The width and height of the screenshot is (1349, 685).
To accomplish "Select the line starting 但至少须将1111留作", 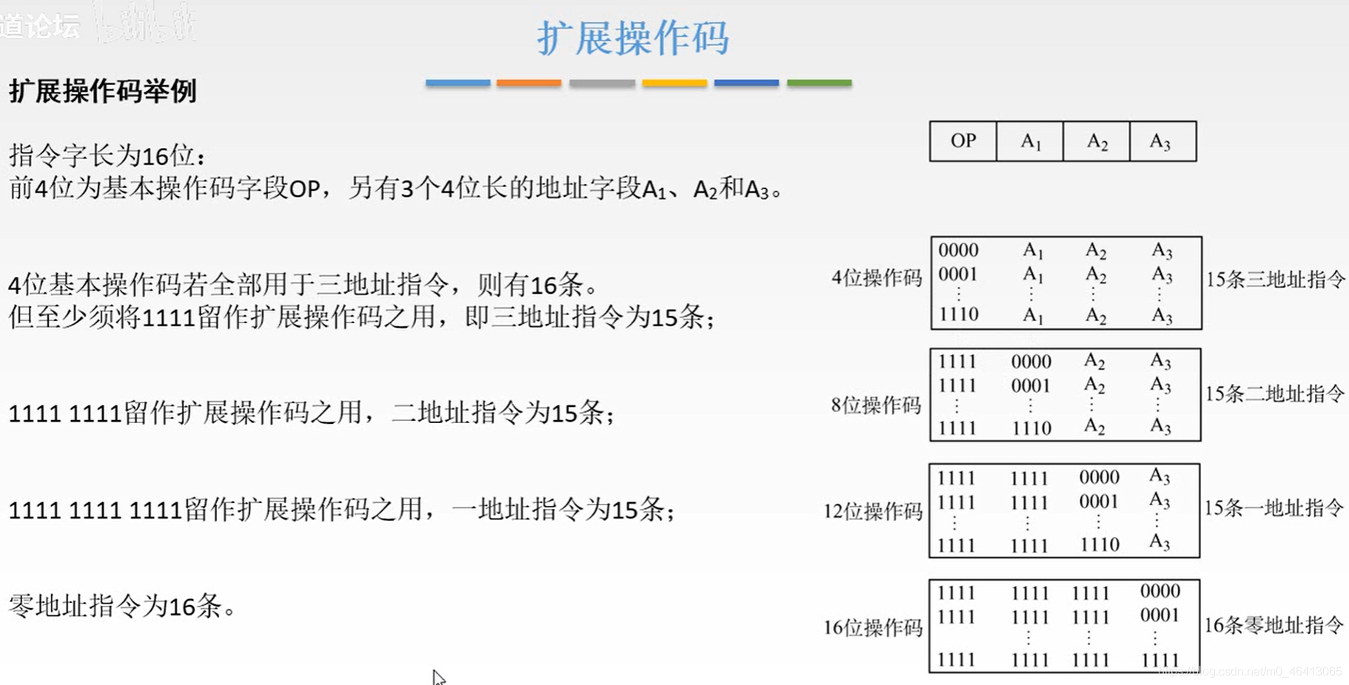I will tap(363, 317).
